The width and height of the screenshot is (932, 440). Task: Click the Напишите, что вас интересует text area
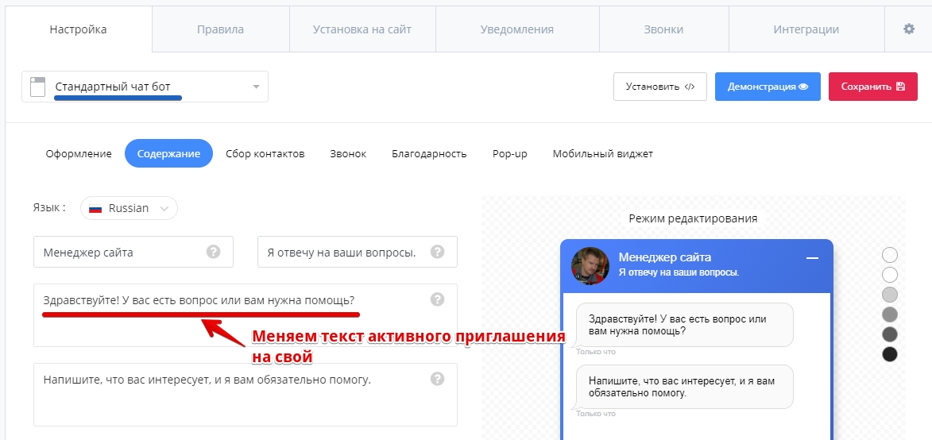246,394
